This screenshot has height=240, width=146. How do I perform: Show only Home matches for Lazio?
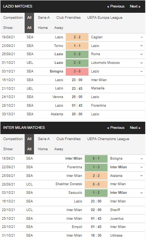click(x=43, y=28)
